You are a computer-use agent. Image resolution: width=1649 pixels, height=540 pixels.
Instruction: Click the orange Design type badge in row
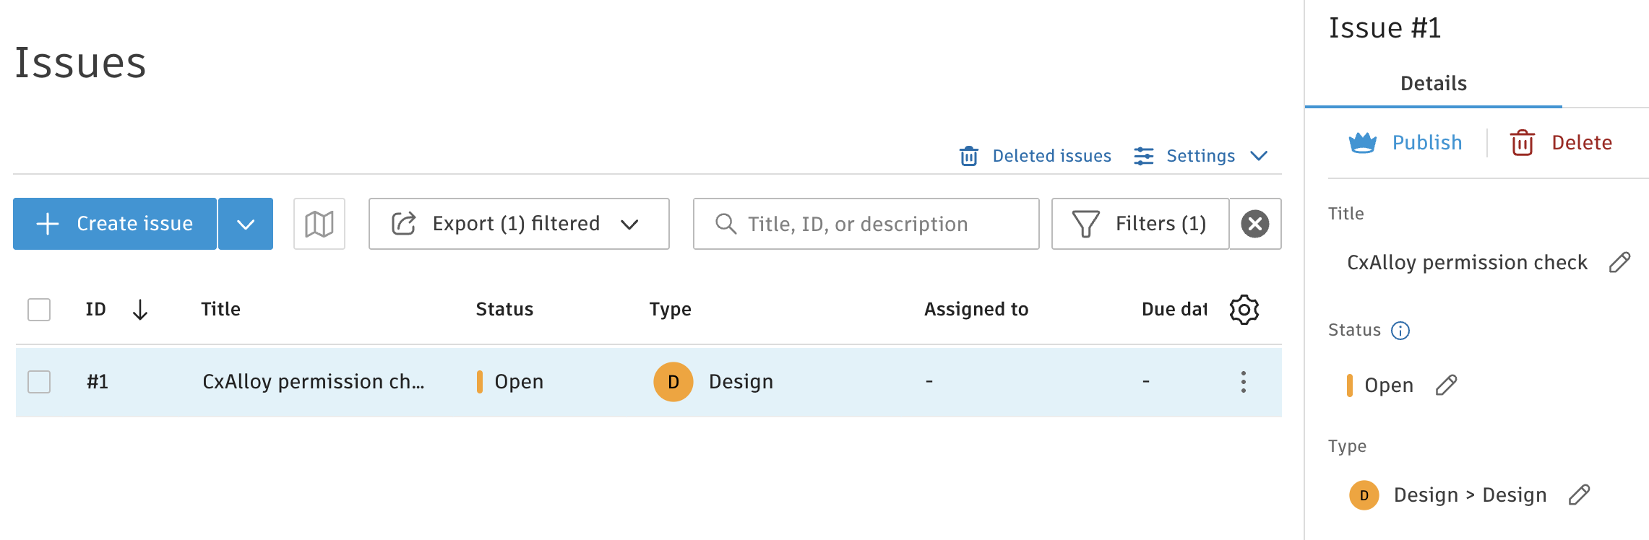pos(673,382)
